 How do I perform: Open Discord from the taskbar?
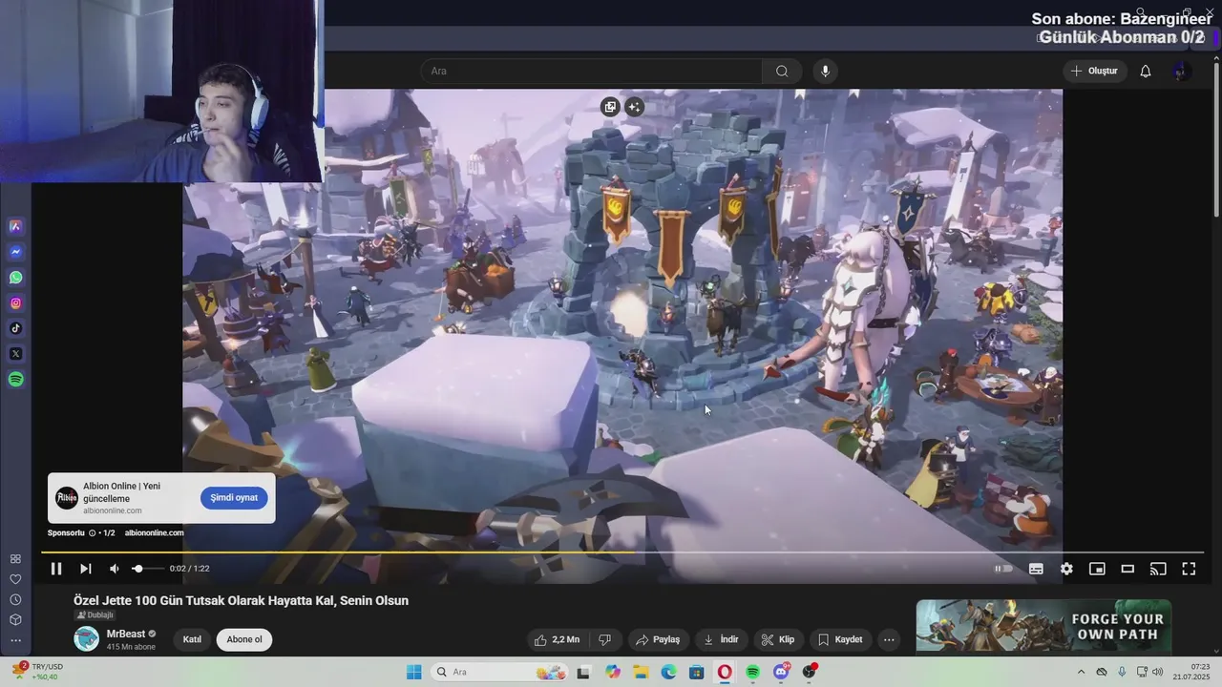[x=781, y=672]
